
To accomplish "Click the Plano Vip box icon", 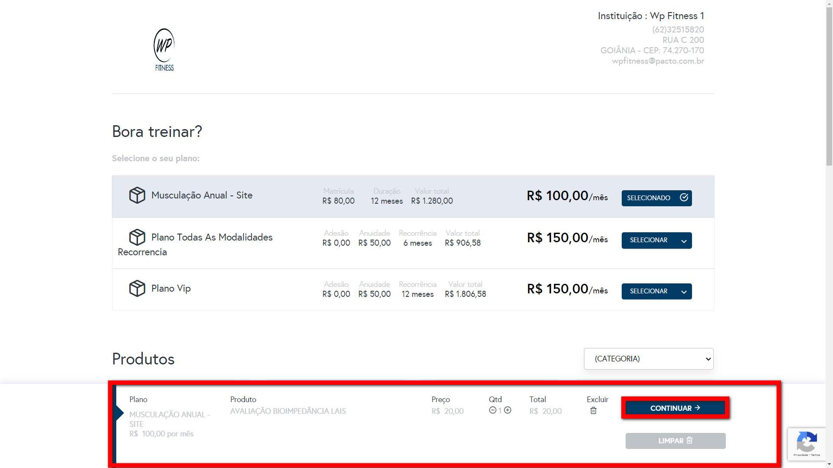I will point(137,289).
